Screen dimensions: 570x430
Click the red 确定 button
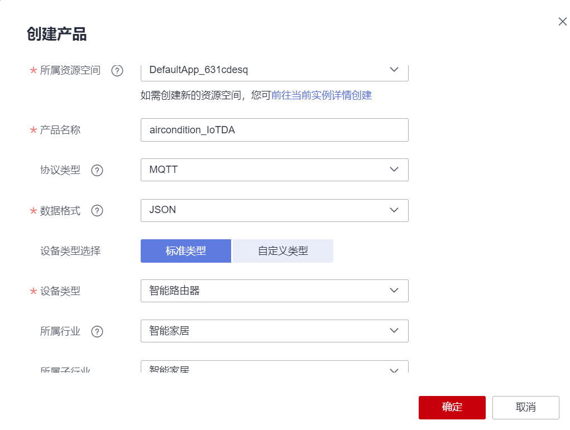coord(452,407)
